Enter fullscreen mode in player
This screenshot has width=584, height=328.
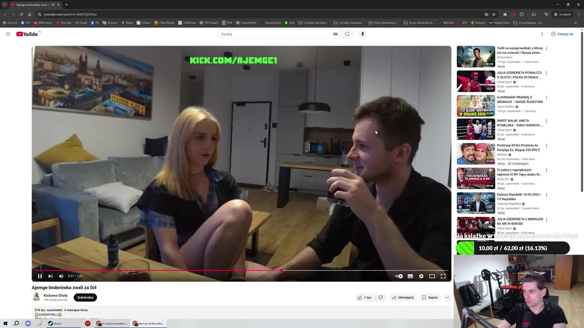[x=443, y=276]
